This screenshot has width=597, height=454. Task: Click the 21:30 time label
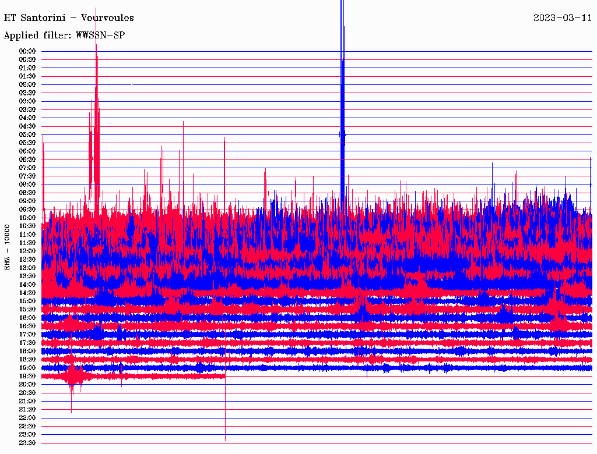[x=27, y=409]
